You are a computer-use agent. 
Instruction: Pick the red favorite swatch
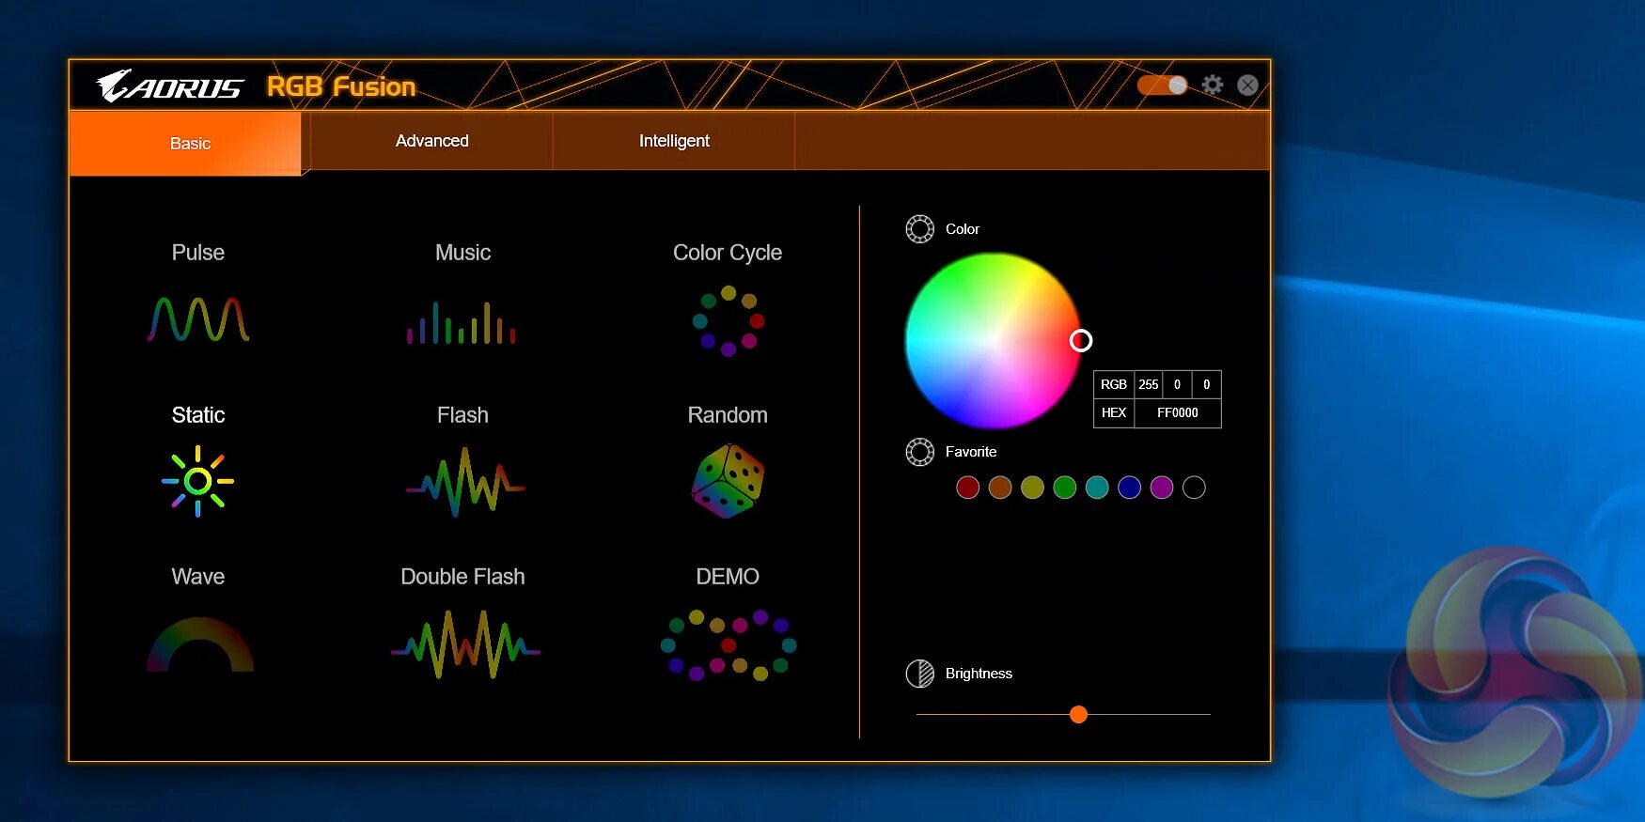968,488
